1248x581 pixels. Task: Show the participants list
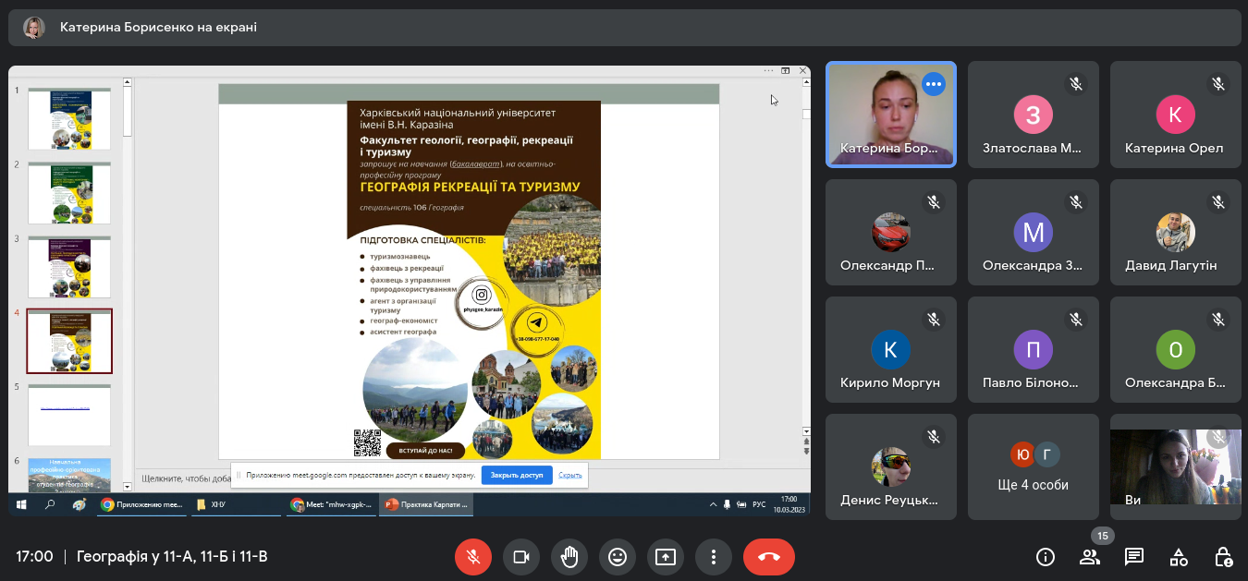[1090, 557]
